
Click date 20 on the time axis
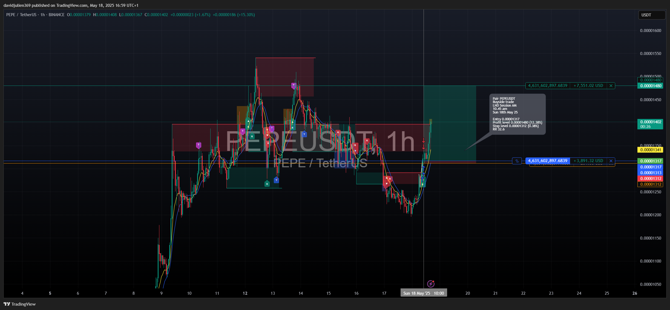468,293
